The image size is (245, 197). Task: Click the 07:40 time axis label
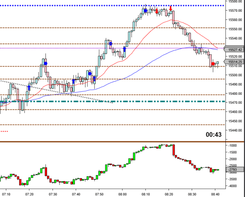click(x=76, y=194)
